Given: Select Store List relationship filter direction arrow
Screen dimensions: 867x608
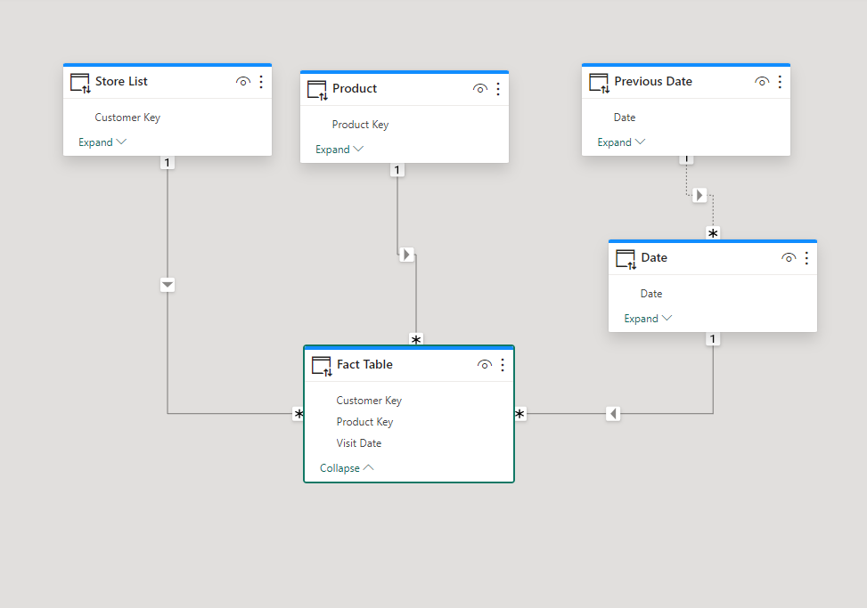Looking at the screenshot, I should (x=168, y=285).
